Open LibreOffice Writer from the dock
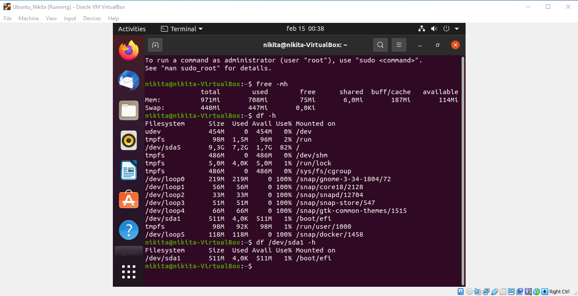578x296 pixels. [x=129, y=170]
